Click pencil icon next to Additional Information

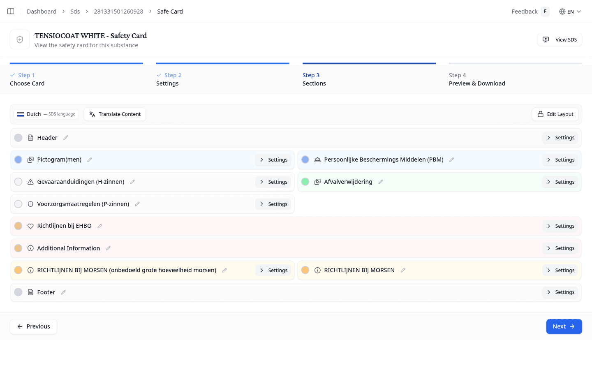(x=109, y=248)
